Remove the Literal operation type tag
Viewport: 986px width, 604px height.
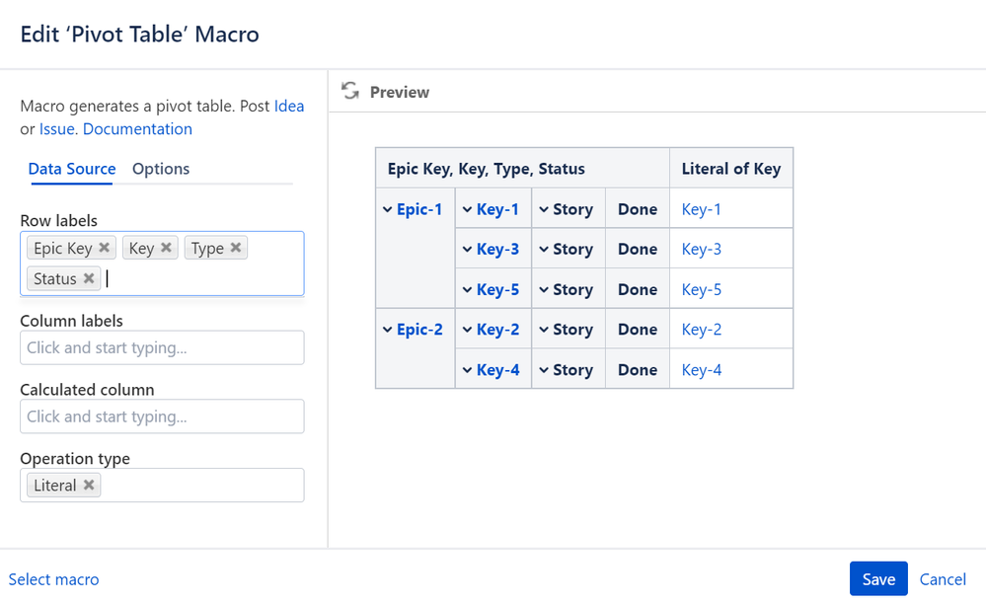89,485
